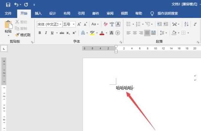Click the Enclose Characters (字) circle icon
The width and height of the screenshot is (201, 131).
(118, 33)
